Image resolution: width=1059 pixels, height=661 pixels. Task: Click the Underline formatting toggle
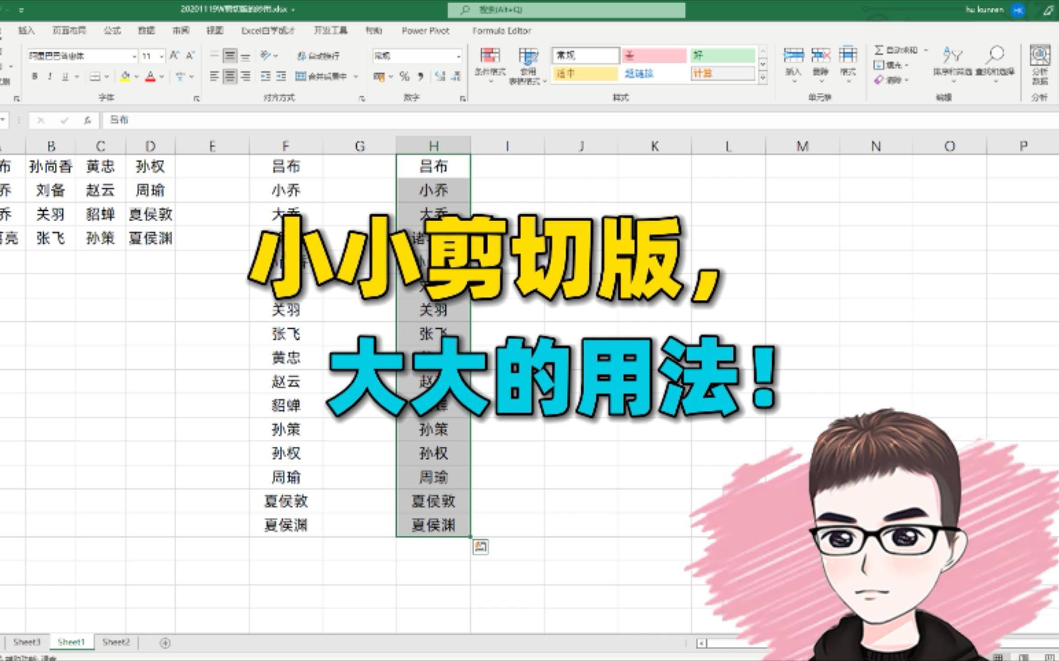64,76
